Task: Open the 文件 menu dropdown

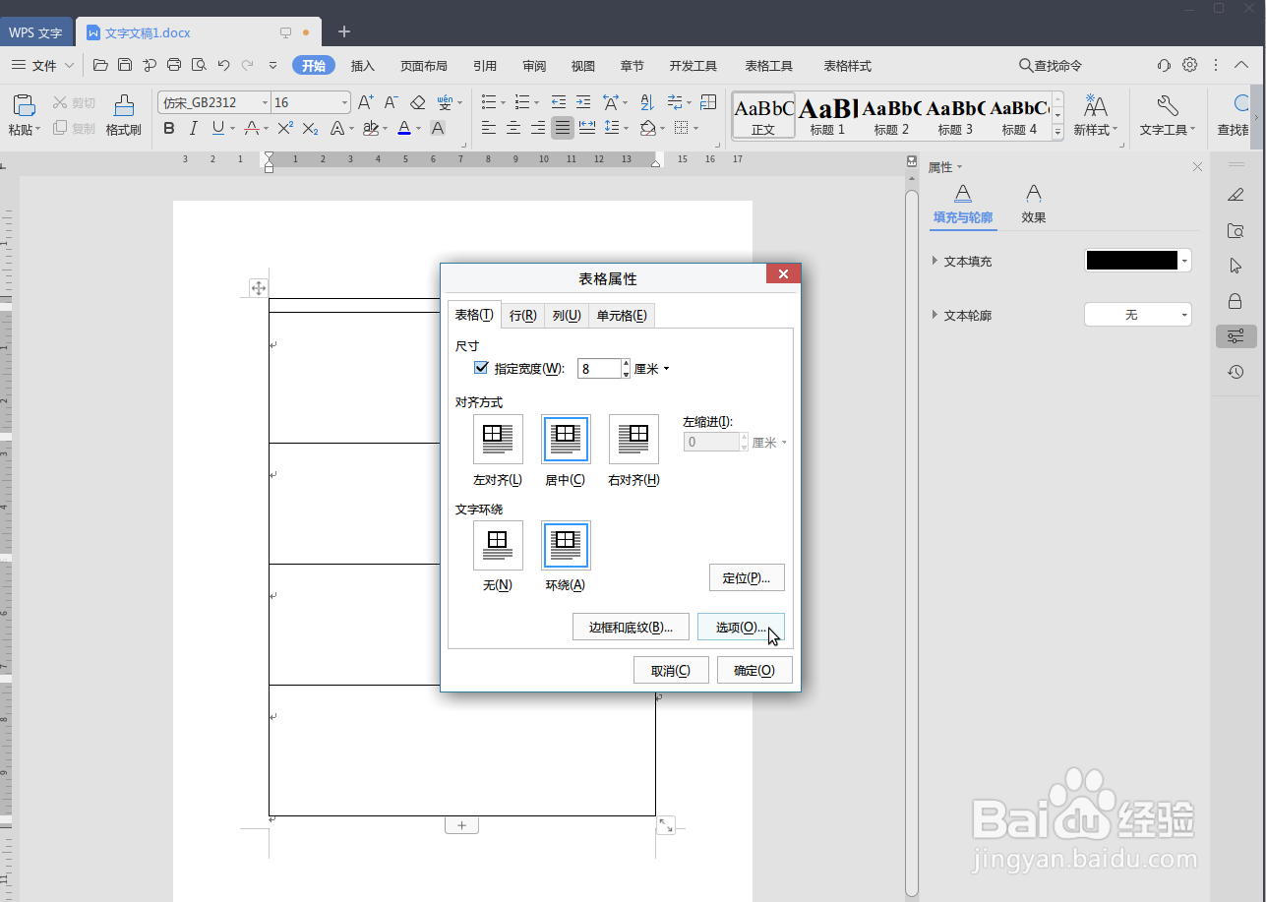Action: [43, 66]
